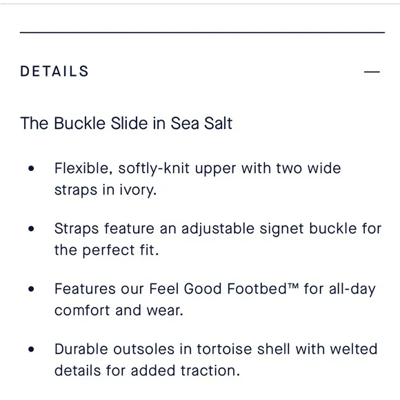400x400 pixels.
Task: Click the bullet dot before Flexible, softly-knit
Action: pyautogui.click(x=31, y=168)
